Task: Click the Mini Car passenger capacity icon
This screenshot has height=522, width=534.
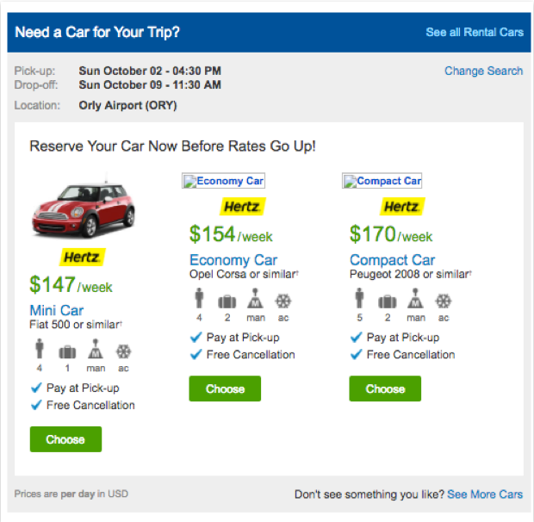Action: (40, 351)
